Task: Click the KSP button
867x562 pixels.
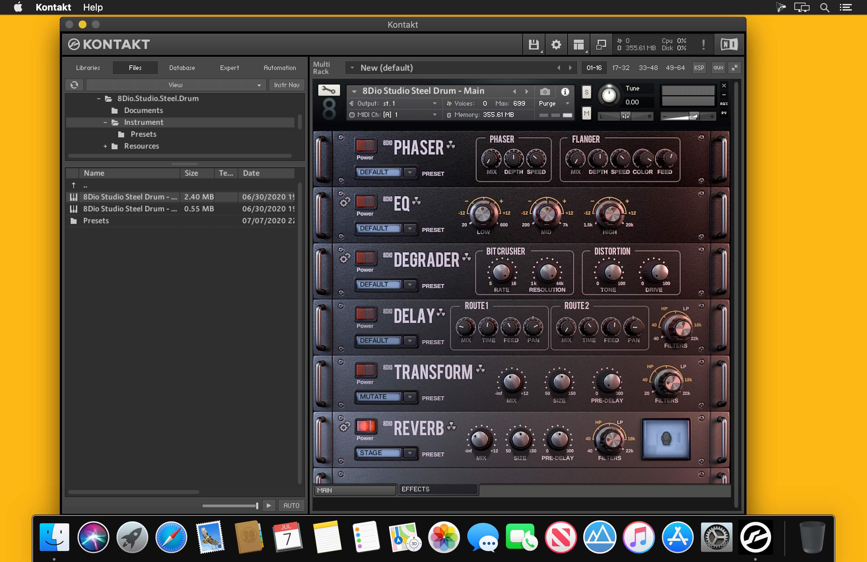Action: [699, 68]
